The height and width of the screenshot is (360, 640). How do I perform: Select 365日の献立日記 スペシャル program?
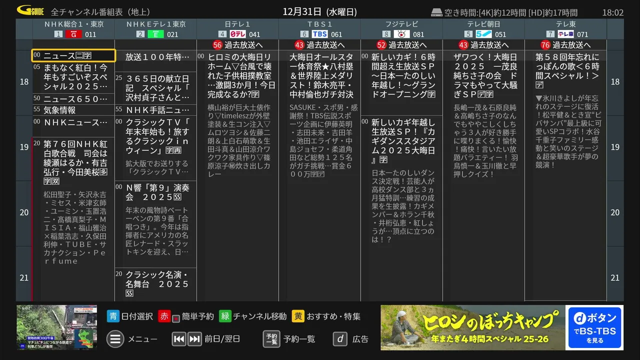pos(156,88)
